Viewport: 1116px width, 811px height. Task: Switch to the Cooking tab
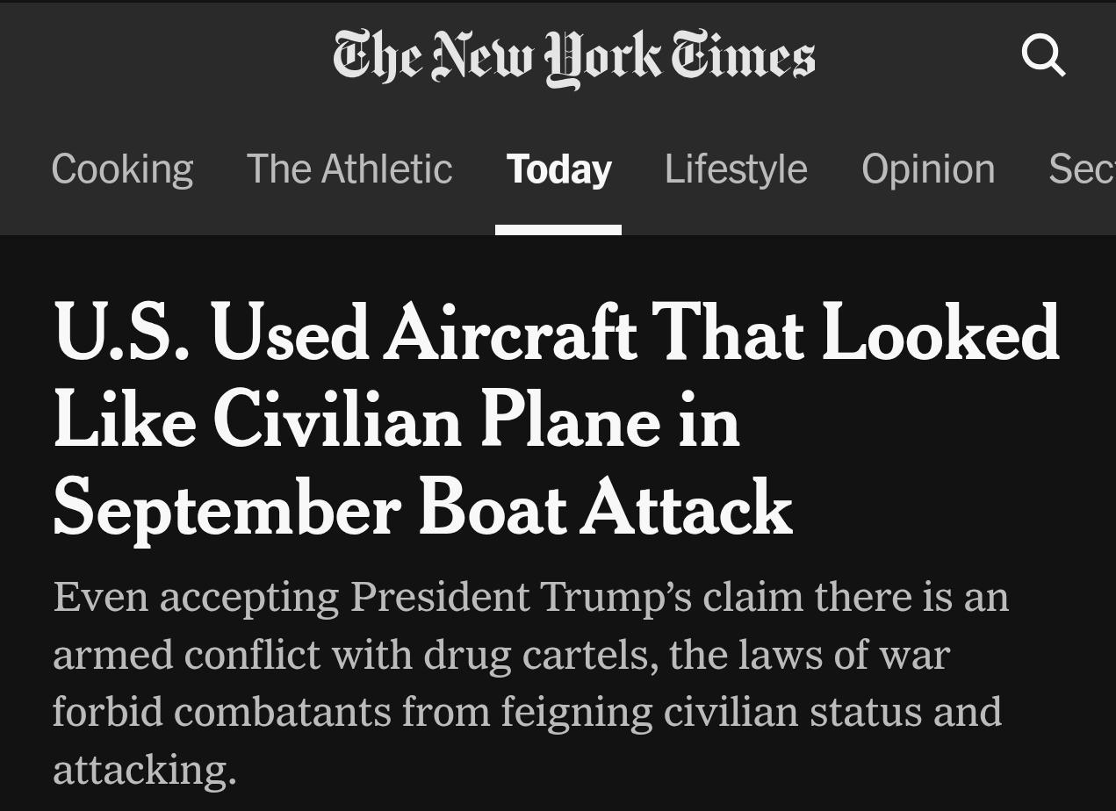click(122, 169)
